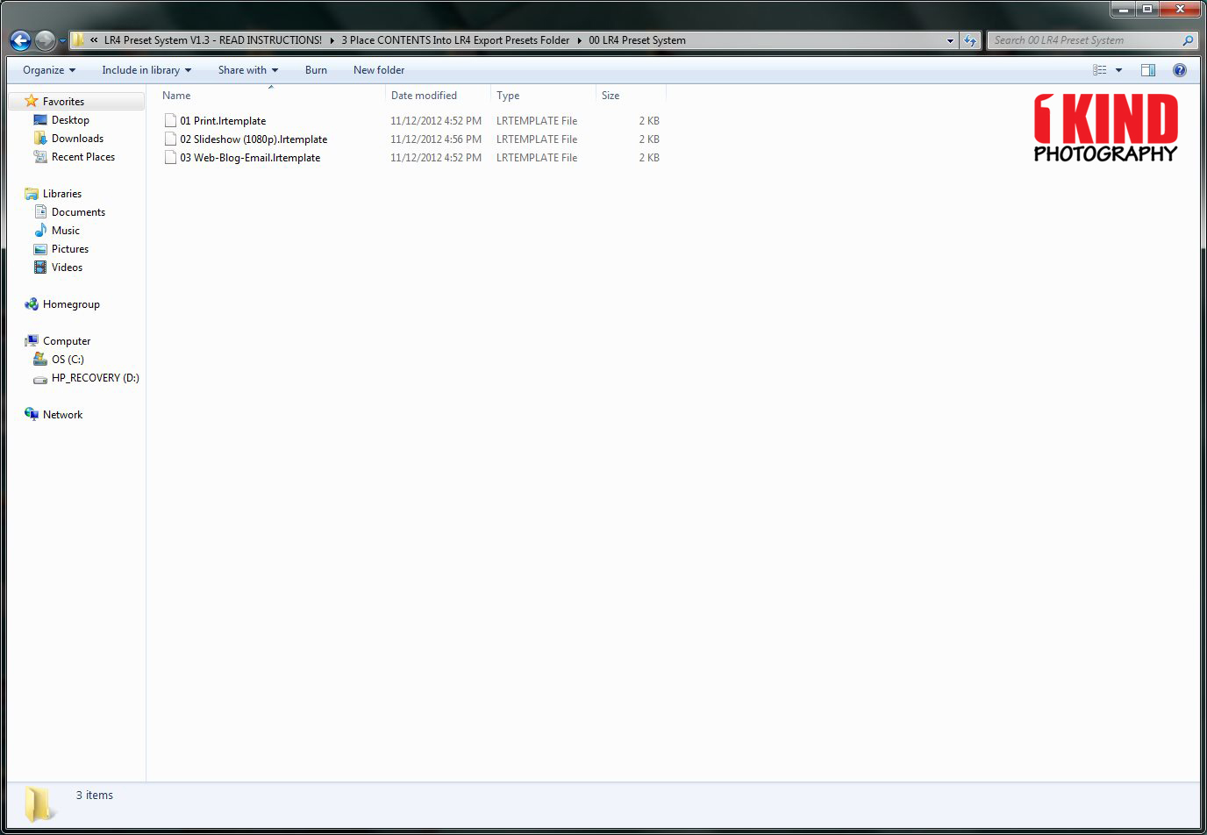The image size is (1207, 835).
Task: Click the Forward arrow navigation button
Action: tap(45, 40)
